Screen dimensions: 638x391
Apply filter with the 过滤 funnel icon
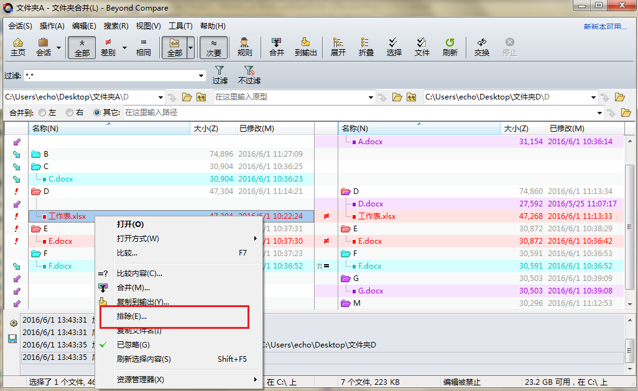(220, 75)
